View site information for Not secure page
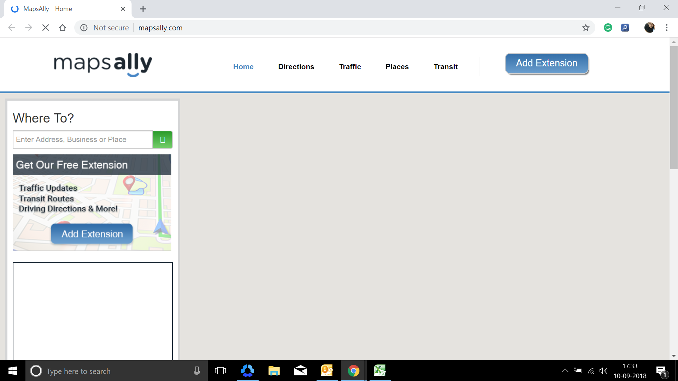 pos(84,28)
